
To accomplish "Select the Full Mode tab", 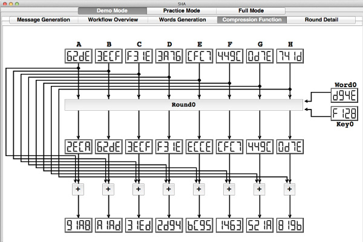I will coord(251,11).
